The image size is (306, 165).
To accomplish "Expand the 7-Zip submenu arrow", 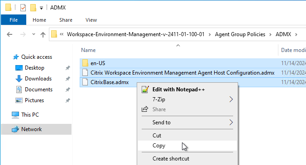I will click(231, 99).
